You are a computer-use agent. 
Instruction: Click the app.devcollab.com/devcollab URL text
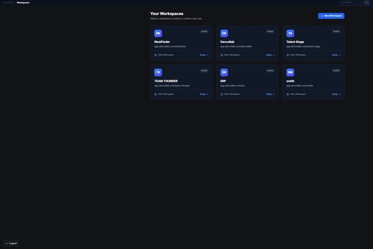tap(236, 46)
